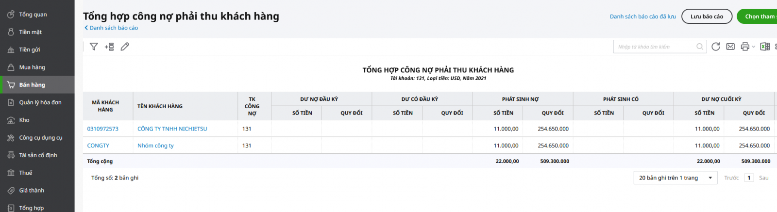Open Danh sách báo cáo đã lưu
The image size is (777, 212).
(x=642, y=16)
